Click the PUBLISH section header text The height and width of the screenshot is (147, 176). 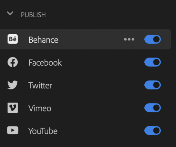(33, 15)
